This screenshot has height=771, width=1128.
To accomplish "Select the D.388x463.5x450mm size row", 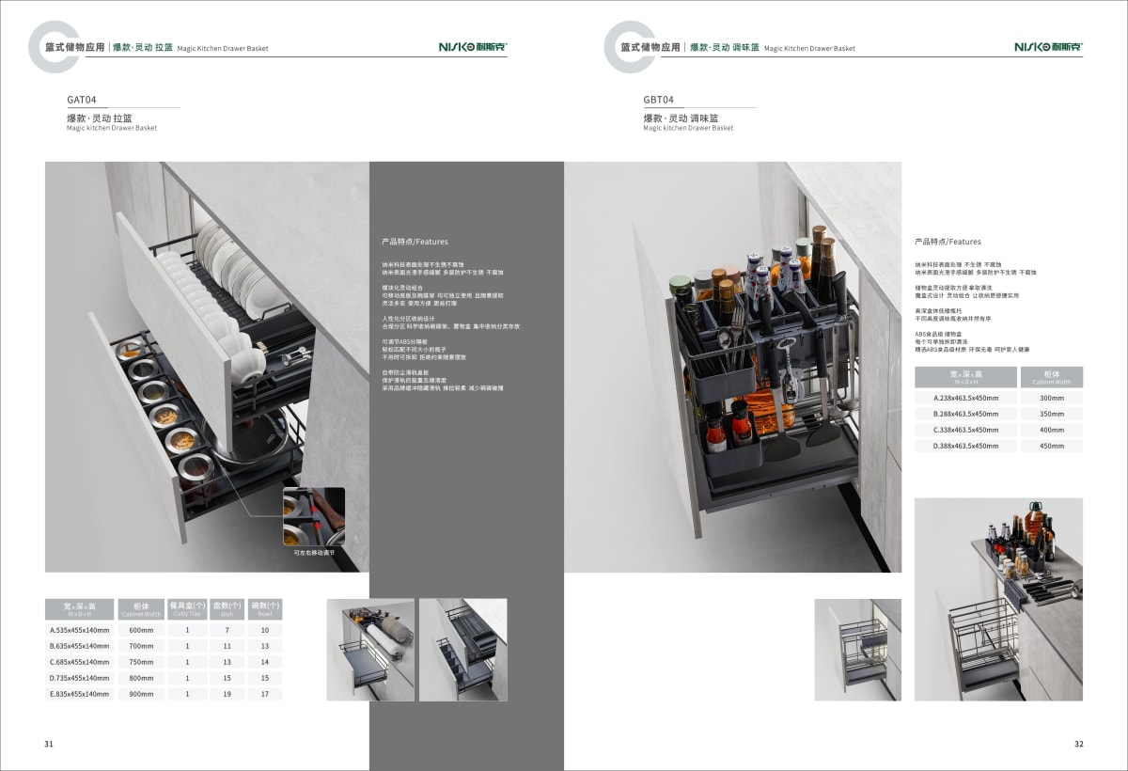I will coord(965,446).
